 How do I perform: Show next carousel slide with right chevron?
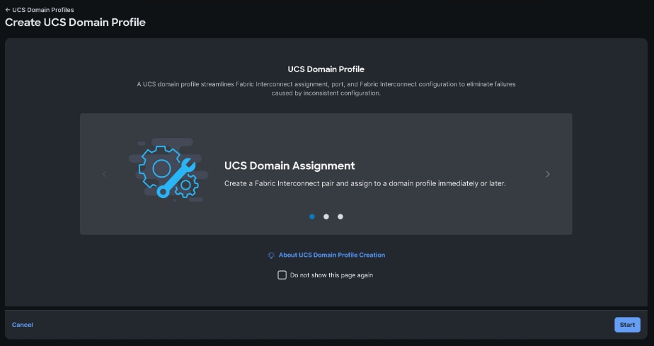coord(548,174)
